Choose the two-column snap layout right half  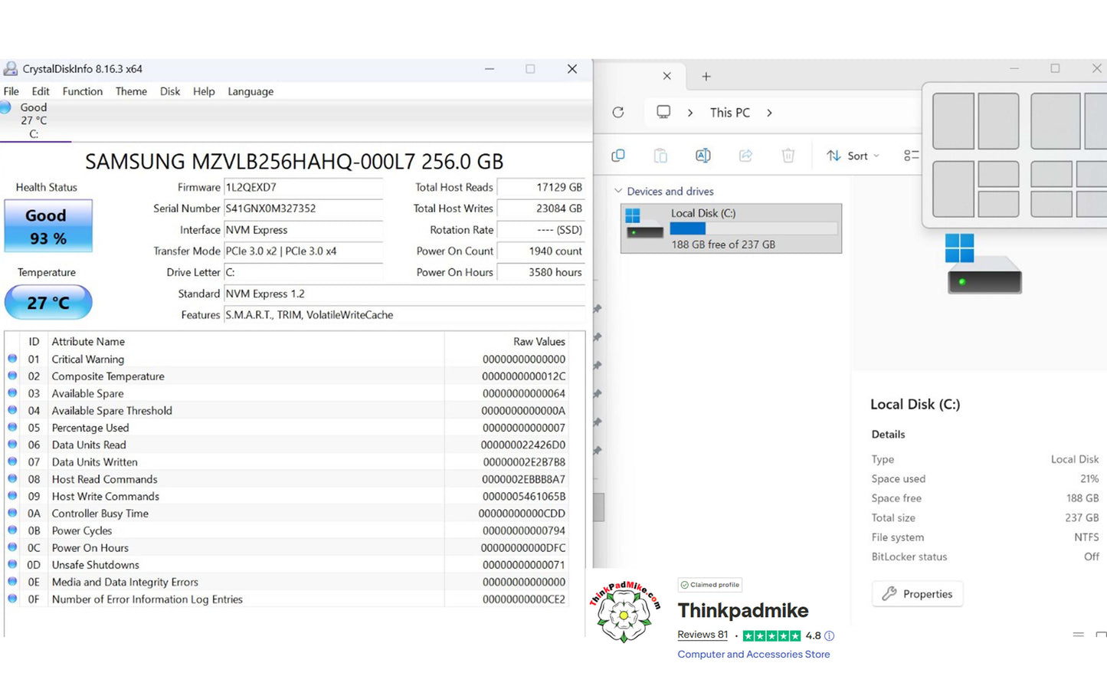click(998, 121)
